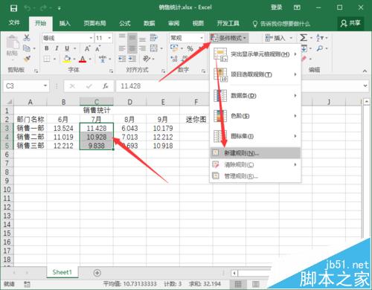Collapse the ribbon with the chevron
372x290 pixels.
(365, 71)
